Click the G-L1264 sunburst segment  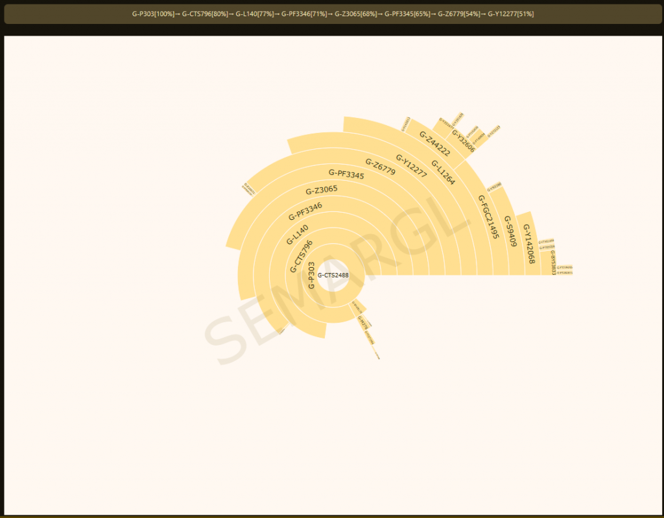(x=443, y=172)
